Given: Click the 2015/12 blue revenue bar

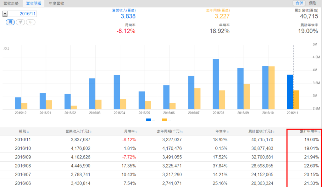Looking at the screenshot, I should [18, 103].
